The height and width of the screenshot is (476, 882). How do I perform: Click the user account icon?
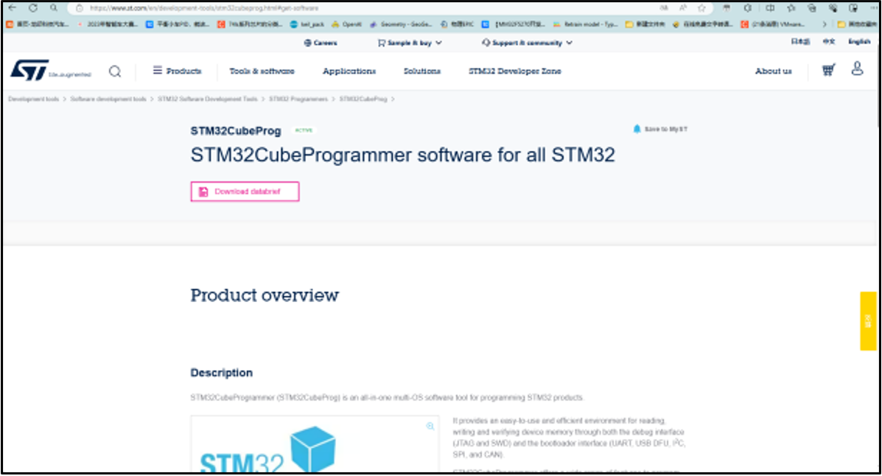click(x=857, y=69)
